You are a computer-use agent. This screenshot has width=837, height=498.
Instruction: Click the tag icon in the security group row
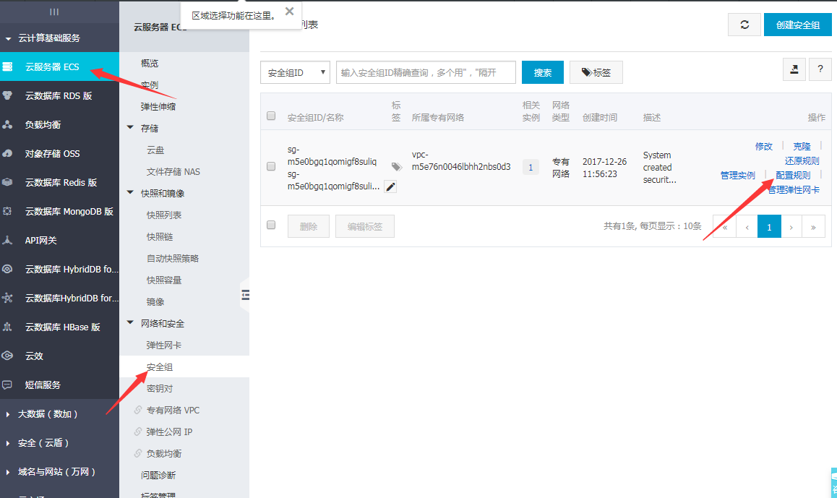pos(396,167)
